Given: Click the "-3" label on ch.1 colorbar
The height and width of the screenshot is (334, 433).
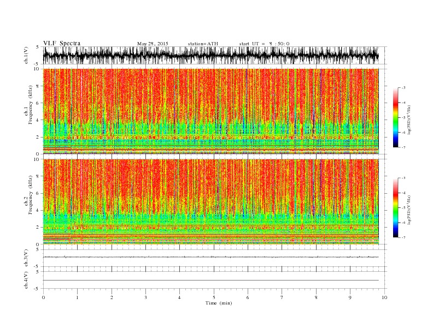Looking at the screenshot, I should point(403,88).
